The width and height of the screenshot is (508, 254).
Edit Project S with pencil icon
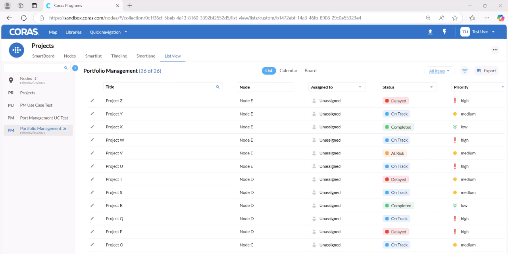click(x=92, y=192)
